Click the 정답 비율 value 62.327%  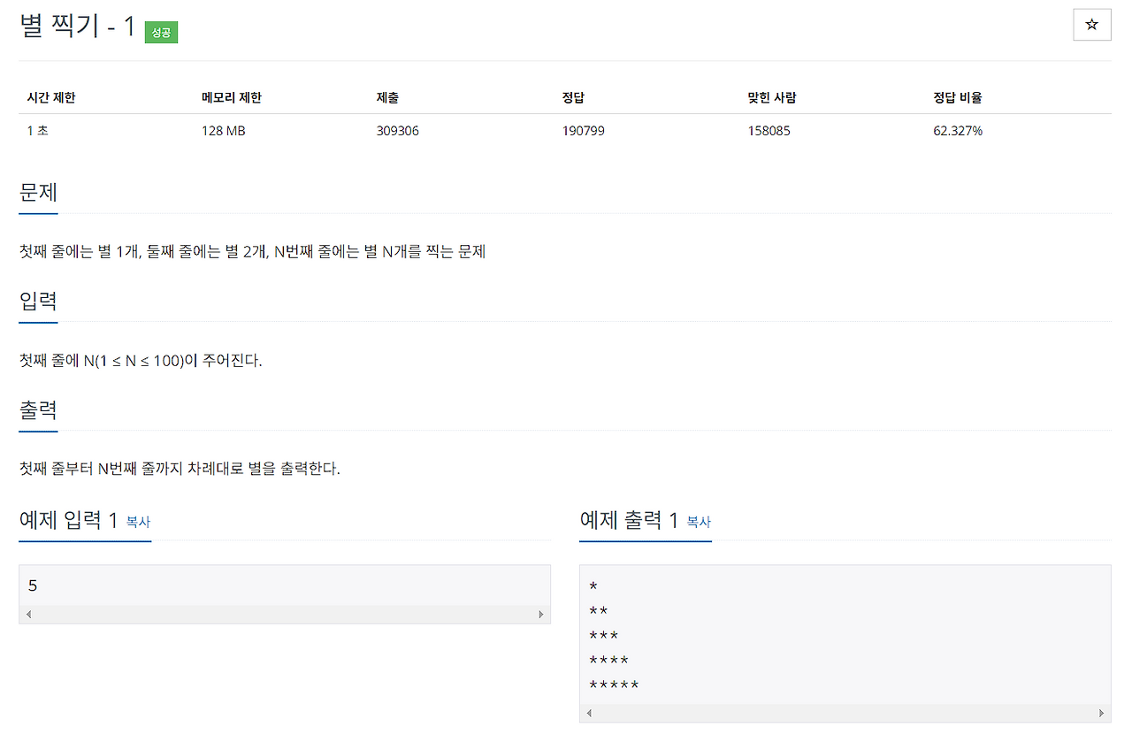click(958, 130)
